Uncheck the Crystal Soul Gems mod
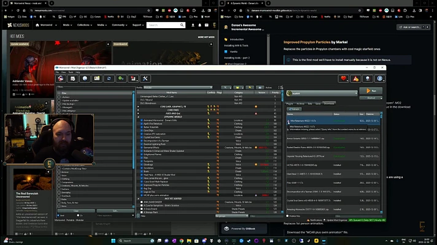This screenshot has height=245, width=437. 142,137
